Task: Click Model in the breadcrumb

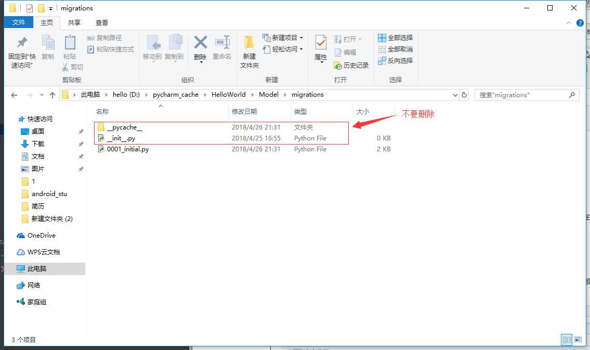Action: pos(269,95)
